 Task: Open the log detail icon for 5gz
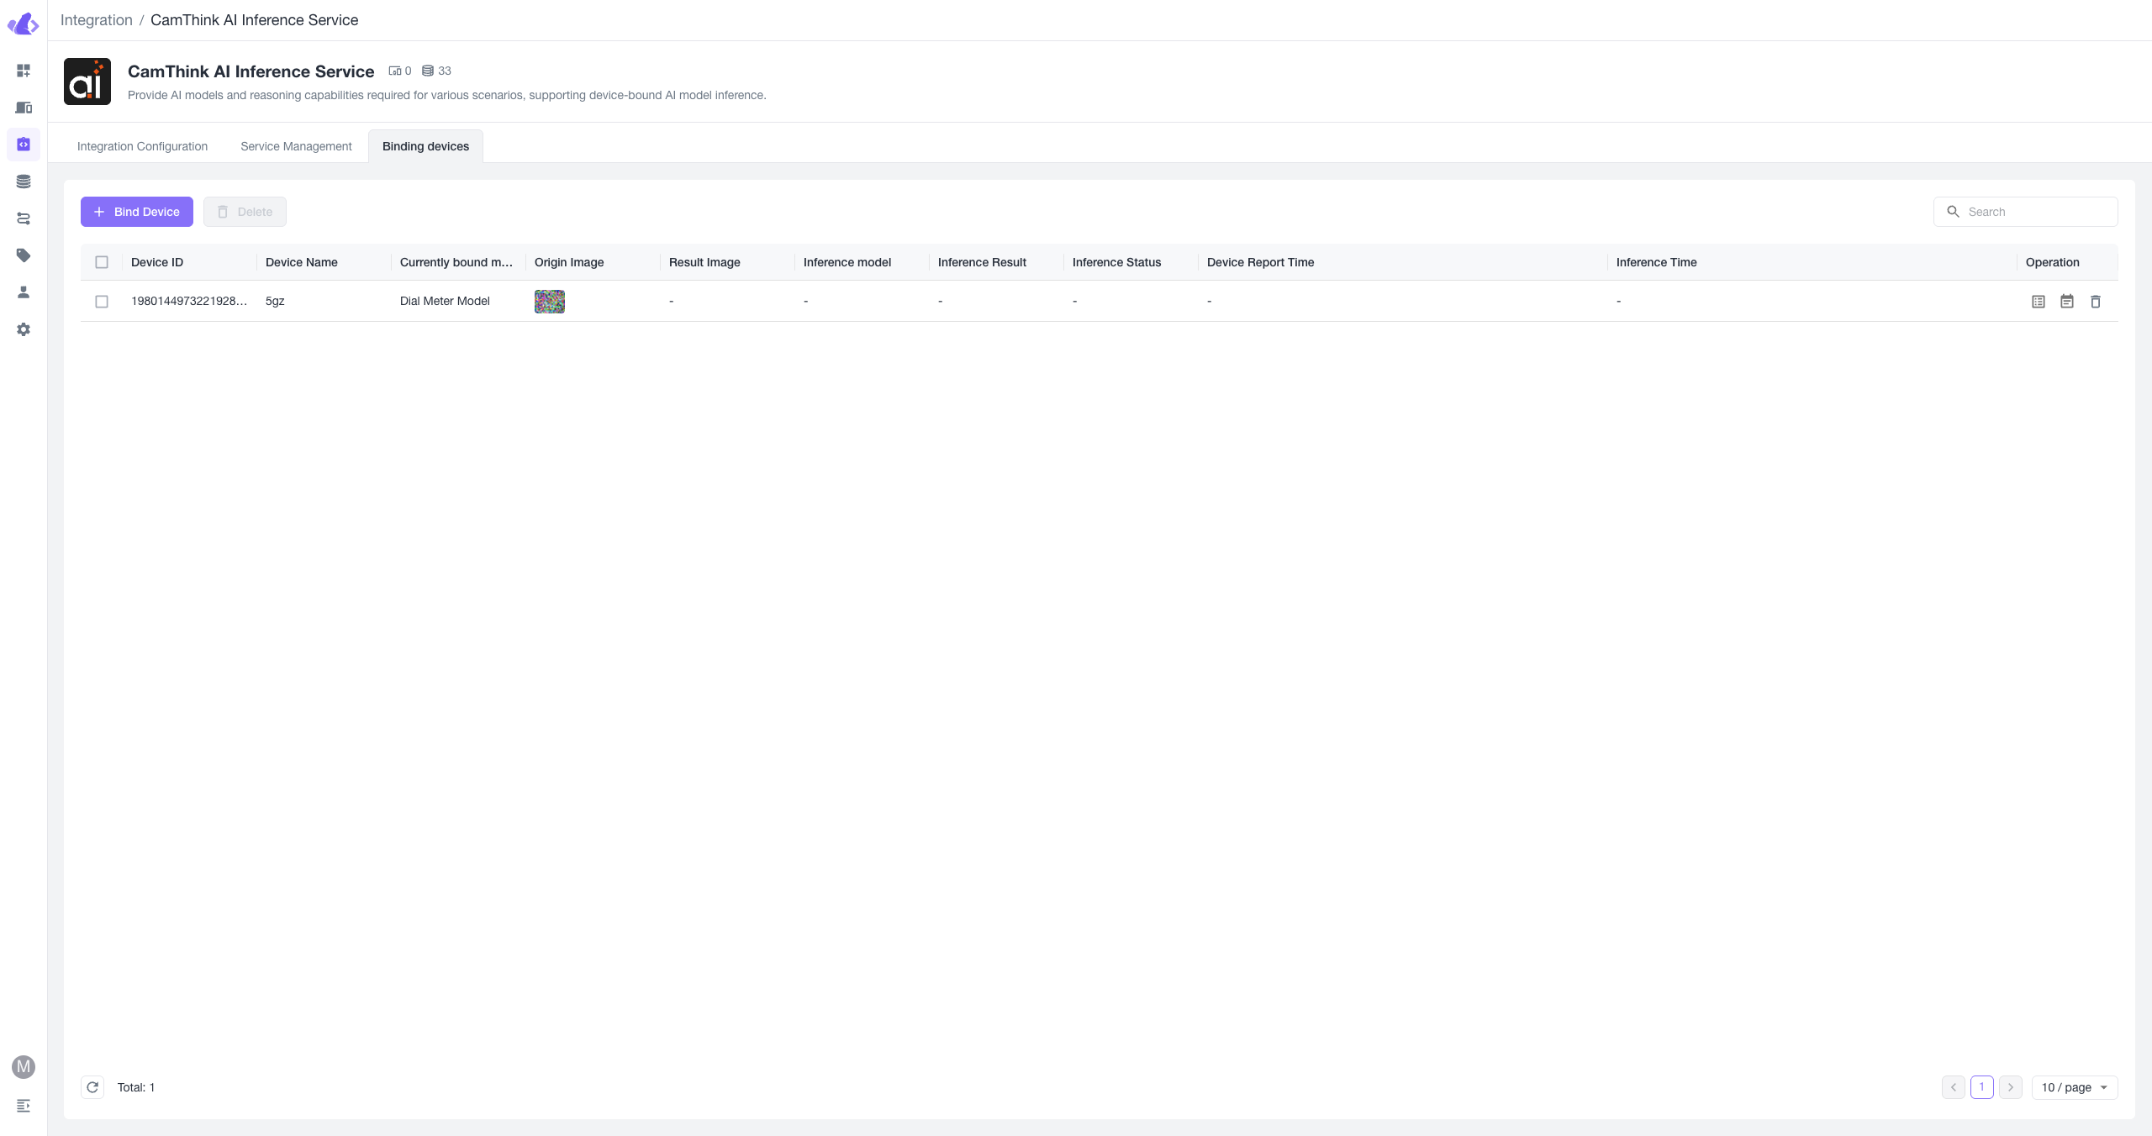click(x=2039, y=302)
